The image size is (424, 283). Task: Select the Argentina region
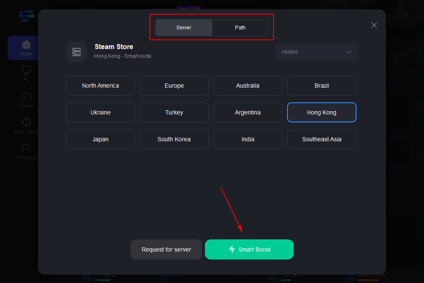tap(248, 112)
